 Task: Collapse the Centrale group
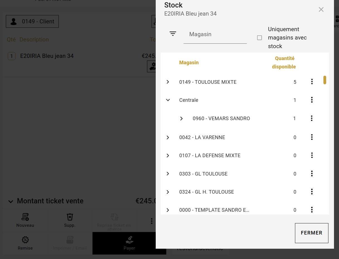click(168, 100)
